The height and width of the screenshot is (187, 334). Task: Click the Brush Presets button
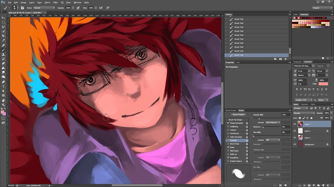pyautogui.click(x=238, y=115)
